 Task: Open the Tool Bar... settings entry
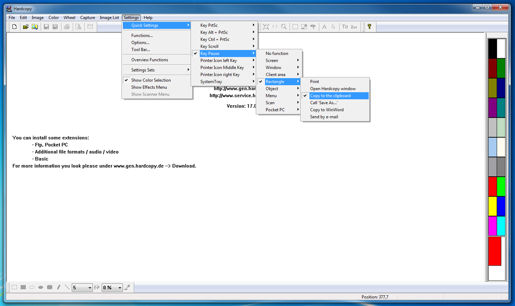[157, 49]
